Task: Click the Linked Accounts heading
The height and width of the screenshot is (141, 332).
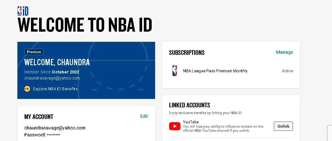Action: pyautogui.click(x=190, y=105)
